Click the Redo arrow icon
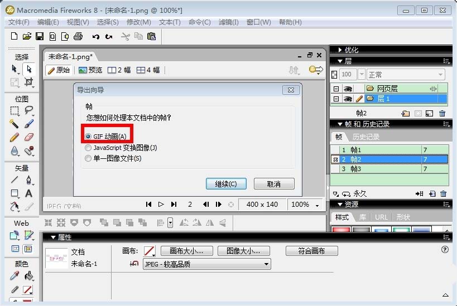 pos(109,36)
